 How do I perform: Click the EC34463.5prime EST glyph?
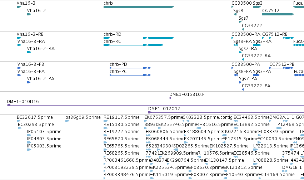point(235,121)
